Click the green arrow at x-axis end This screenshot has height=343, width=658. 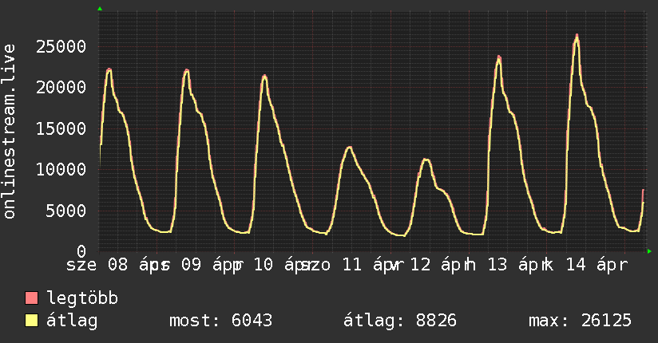[649, 251]
